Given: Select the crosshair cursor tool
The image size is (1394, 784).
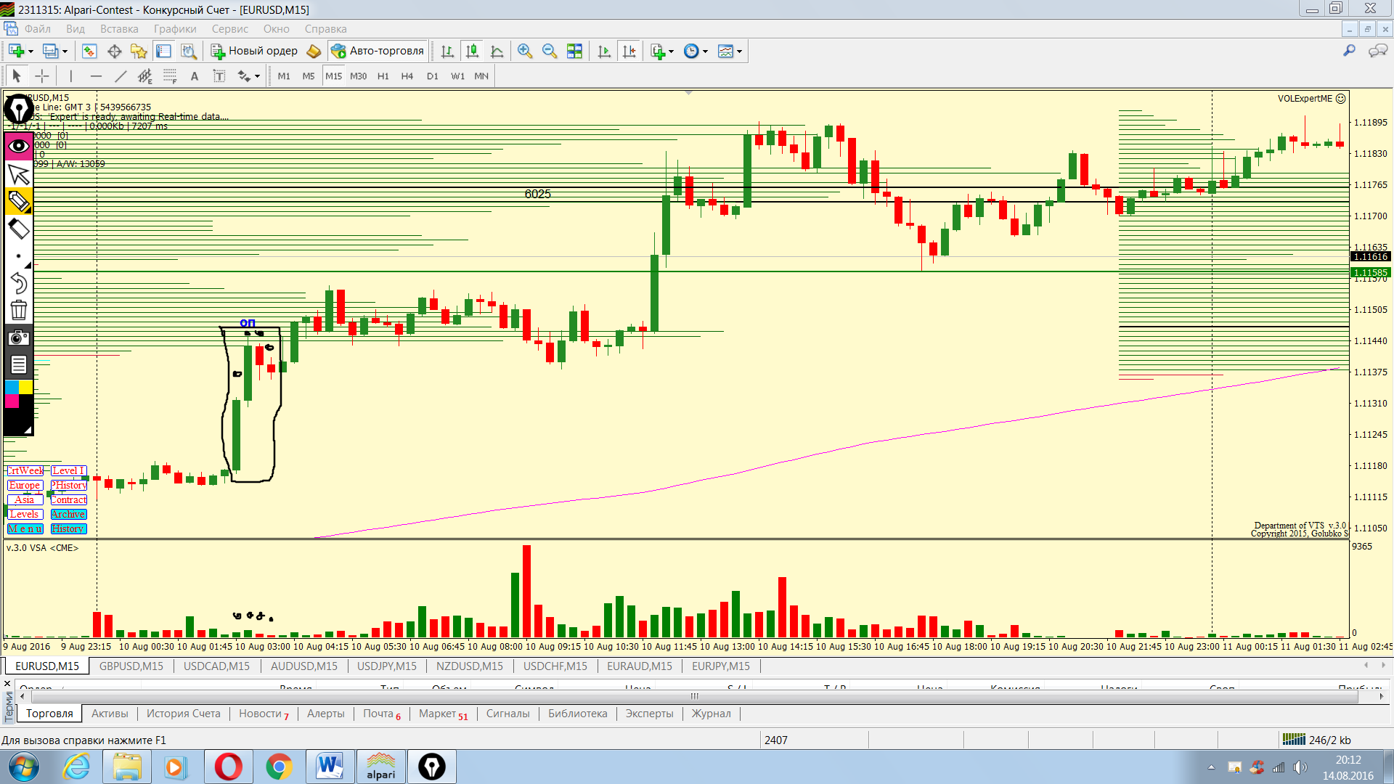Looking at the screenshot, I should point(42,76).
